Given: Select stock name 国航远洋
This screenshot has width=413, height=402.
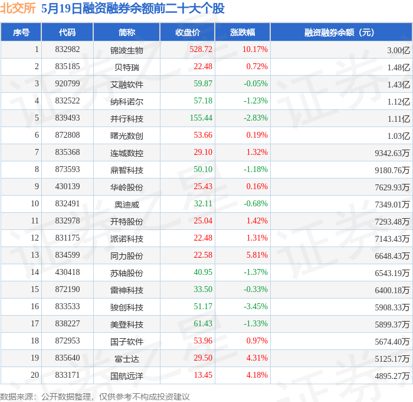Looking at the screenshot, I should click(127, 376).
